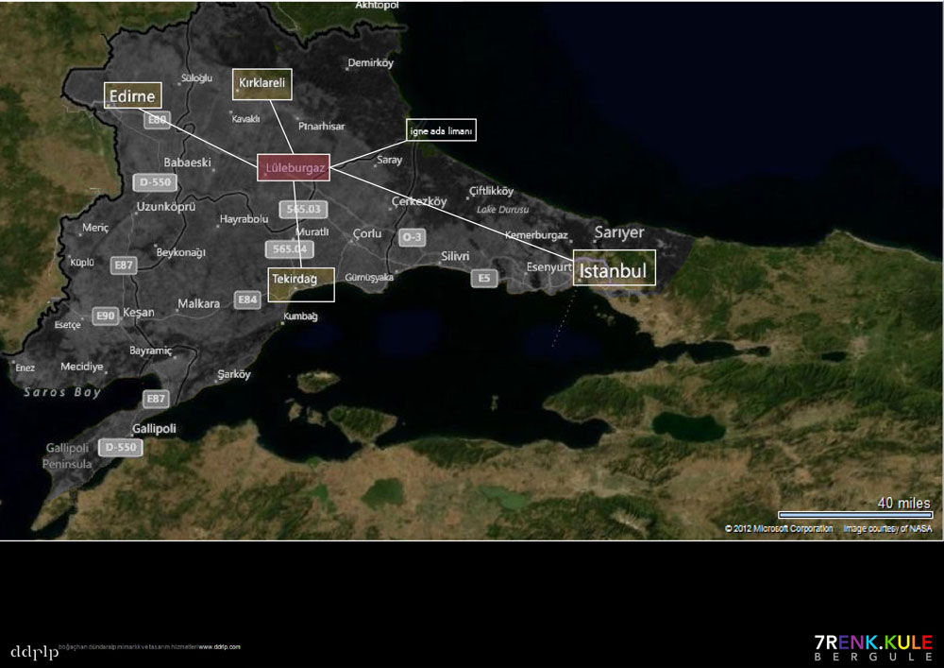Image resolution: width=944 pixels, height=668 pixels.
Task: Click the Edirne label box
Action: (x=132, y=94)
